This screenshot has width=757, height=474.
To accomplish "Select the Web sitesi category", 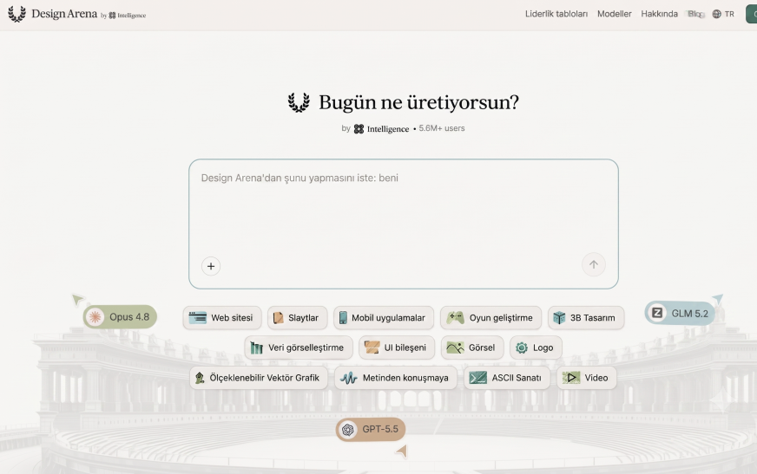I will click(222, 318).
